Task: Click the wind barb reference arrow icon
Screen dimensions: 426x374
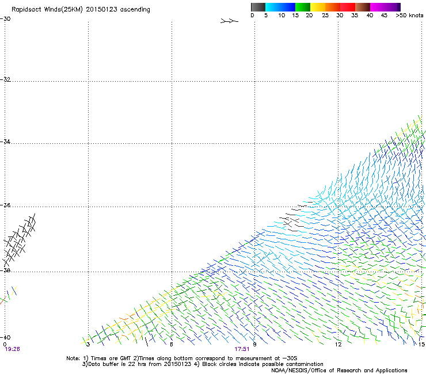Action: 229,21
